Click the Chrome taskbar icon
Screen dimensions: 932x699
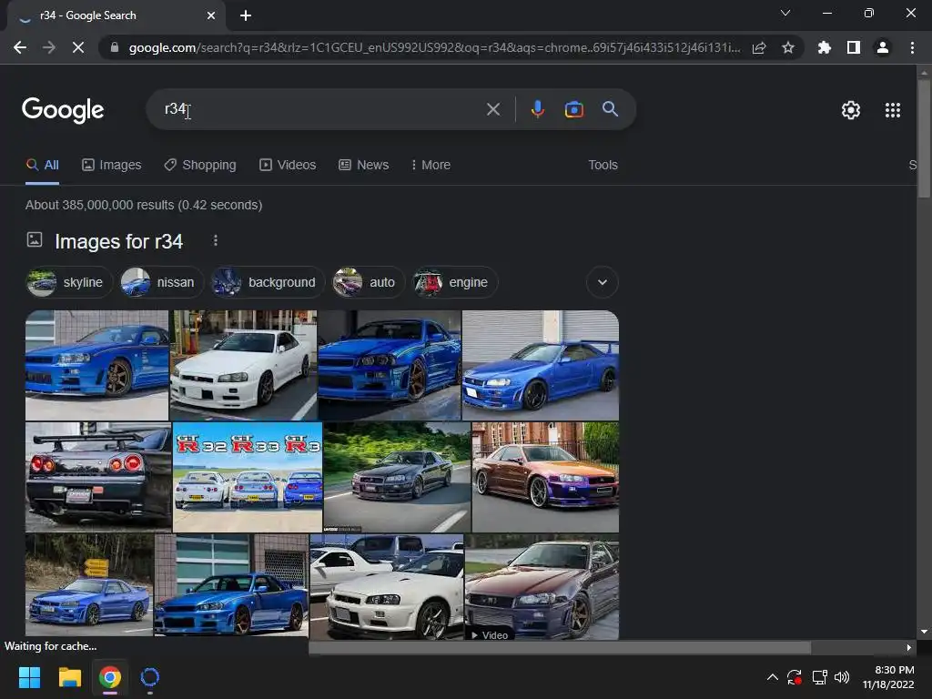tap(110, 677)
